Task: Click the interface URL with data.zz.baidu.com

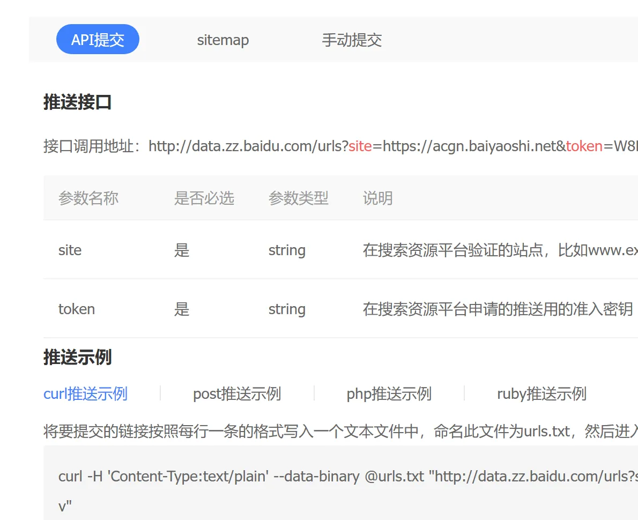Action: [393, 146]
